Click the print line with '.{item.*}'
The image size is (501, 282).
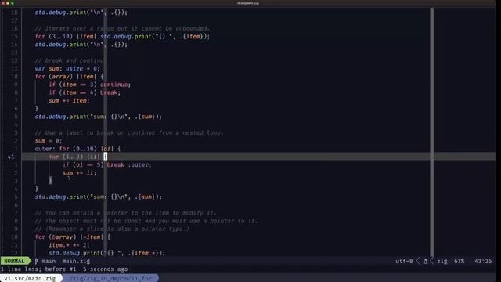point(107,253)
